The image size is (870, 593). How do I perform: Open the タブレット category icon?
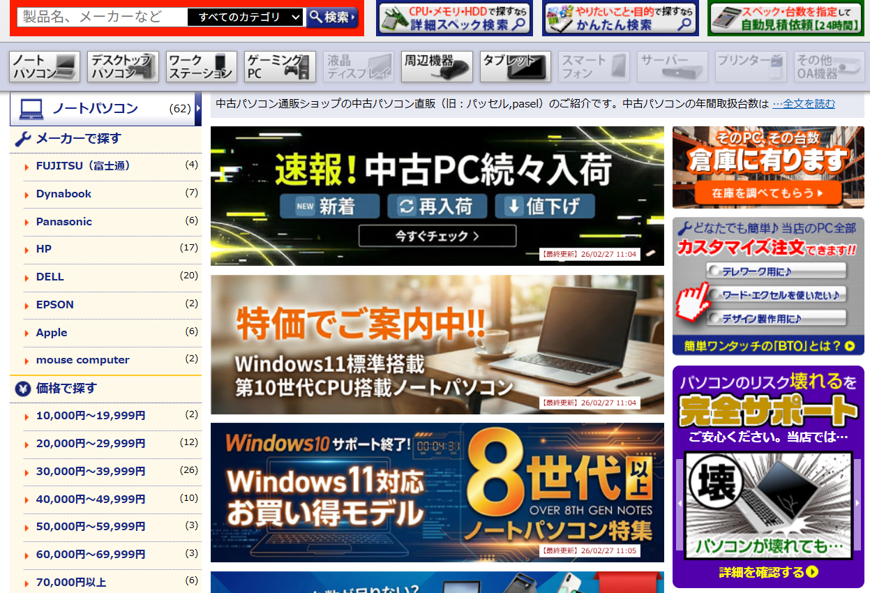516,67
